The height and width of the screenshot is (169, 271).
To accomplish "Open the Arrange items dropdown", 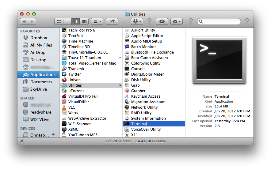I will 97,21.
